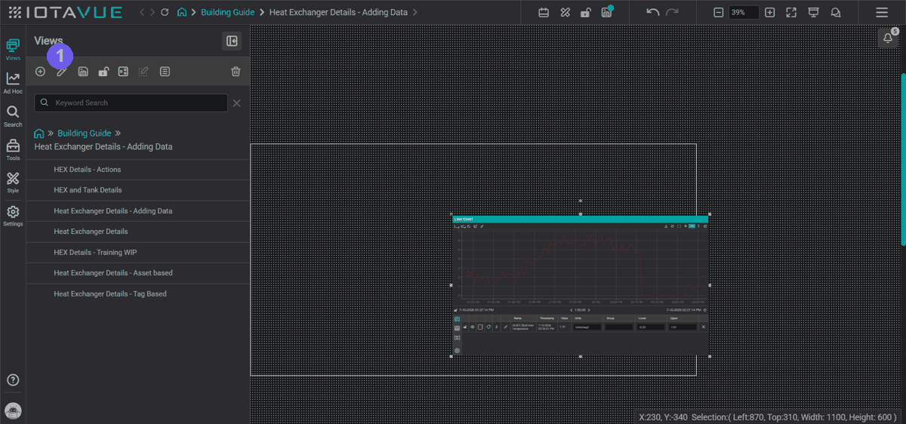The image size is (906, 424).
Task: Undo the last action
Action: pos(653,13)
